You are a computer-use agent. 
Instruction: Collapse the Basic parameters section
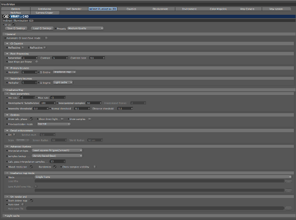click(x=7, y=94)
